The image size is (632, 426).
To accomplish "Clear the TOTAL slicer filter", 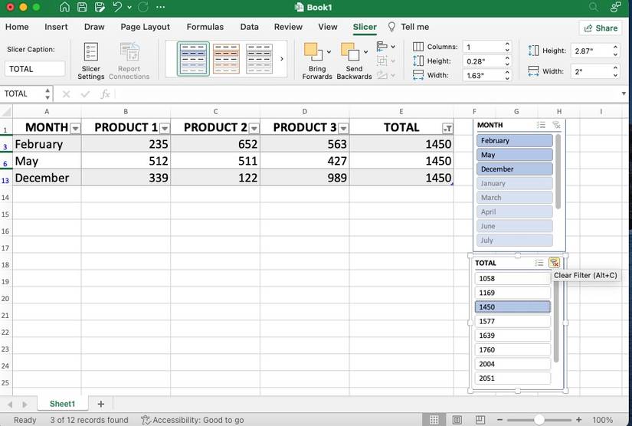I will (554, 263).
